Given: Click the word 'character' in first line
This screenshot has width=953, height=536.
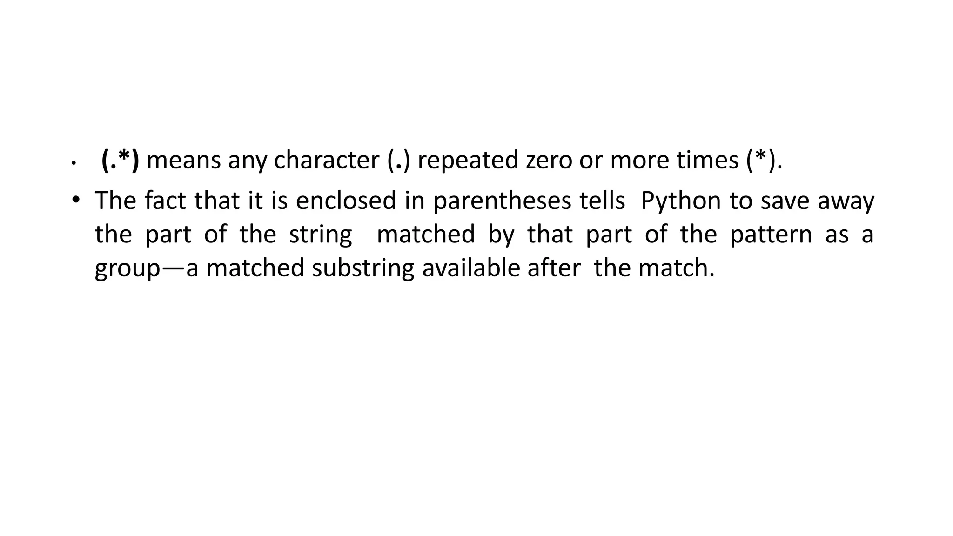Looking at the screenshot, I should 326,160.
